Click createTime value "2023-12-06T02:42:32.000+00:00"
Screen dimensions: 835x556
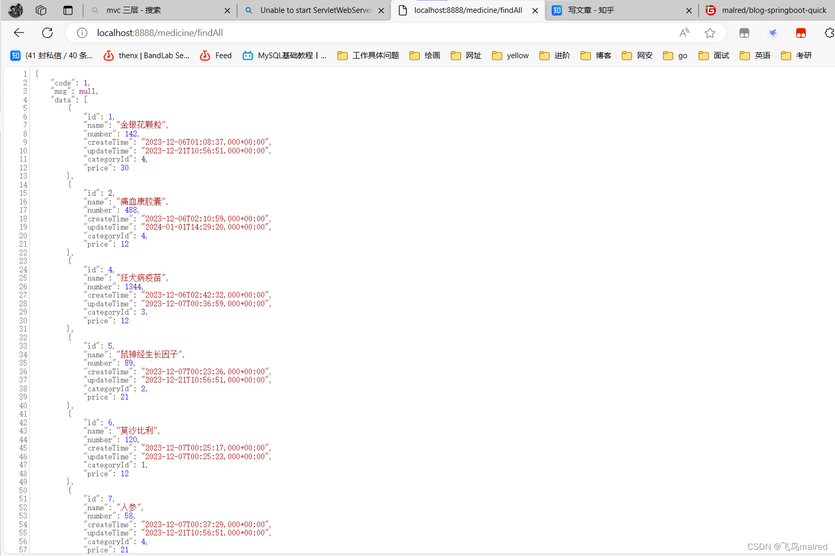[x=205, y=295]
